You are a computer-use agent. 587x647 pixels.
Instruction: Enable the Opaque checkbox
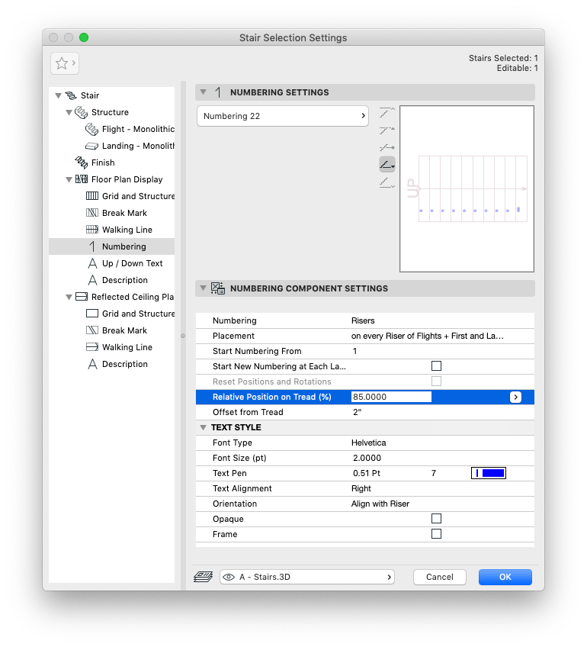tap(436, 519)
